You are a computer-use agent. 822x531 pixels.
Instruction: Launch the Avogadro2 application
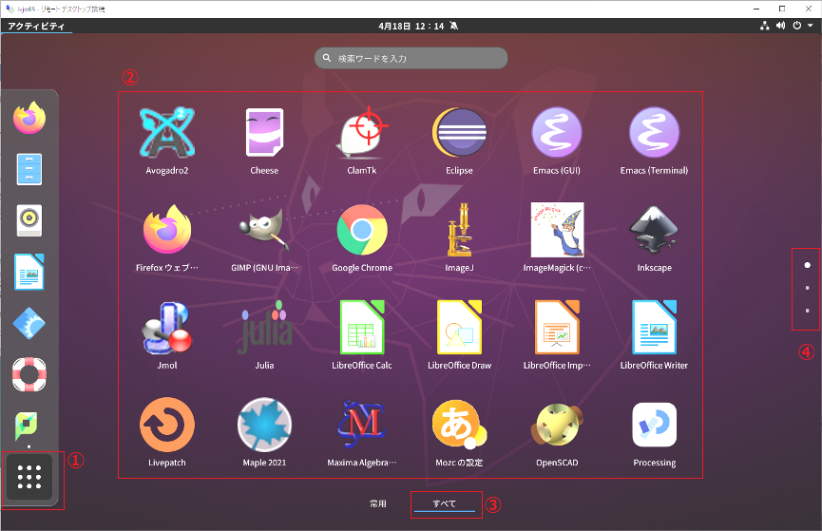tap(167, 133)
